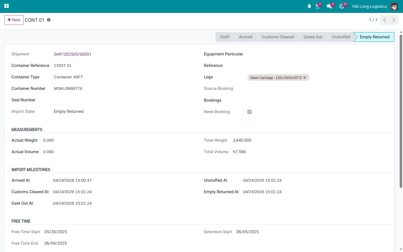Viewport: 403px width, 252px height.
Task: Toggle the Need Booking checkbox
Action: 249,112
